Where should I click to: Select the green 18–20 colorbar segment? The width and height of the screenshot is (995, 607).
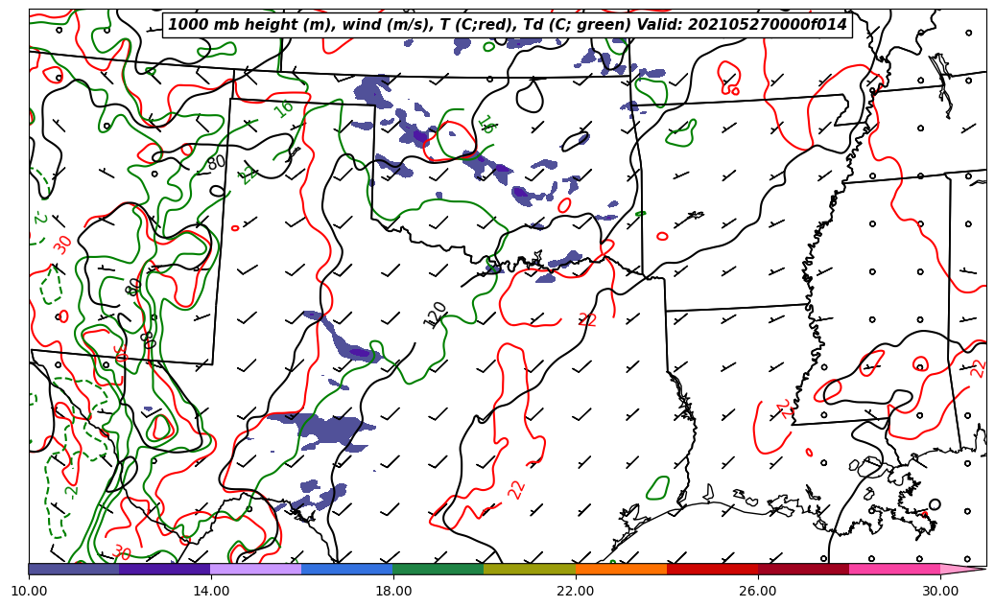coord(438,569)
